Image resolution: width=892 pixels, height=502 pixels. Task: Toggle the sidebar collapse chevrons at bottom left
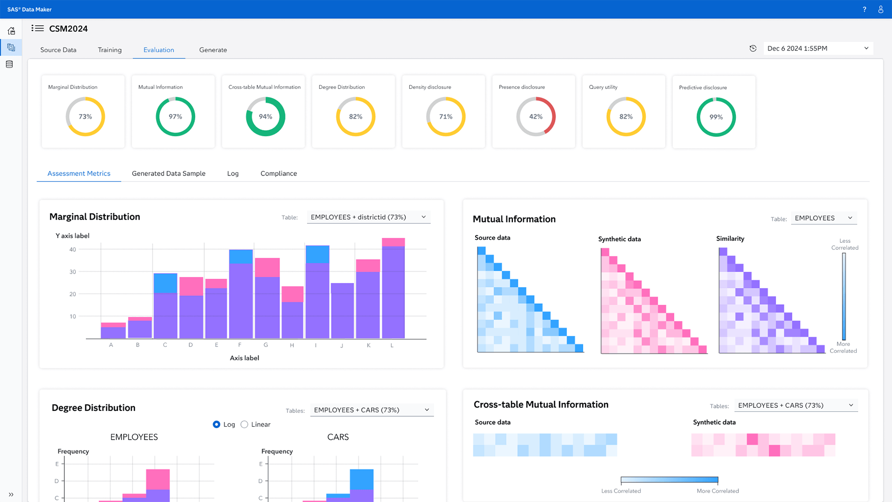tap(11, 494)
